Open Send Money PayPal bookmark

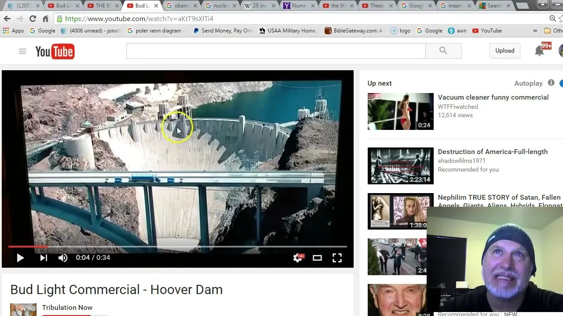point(223,31)
